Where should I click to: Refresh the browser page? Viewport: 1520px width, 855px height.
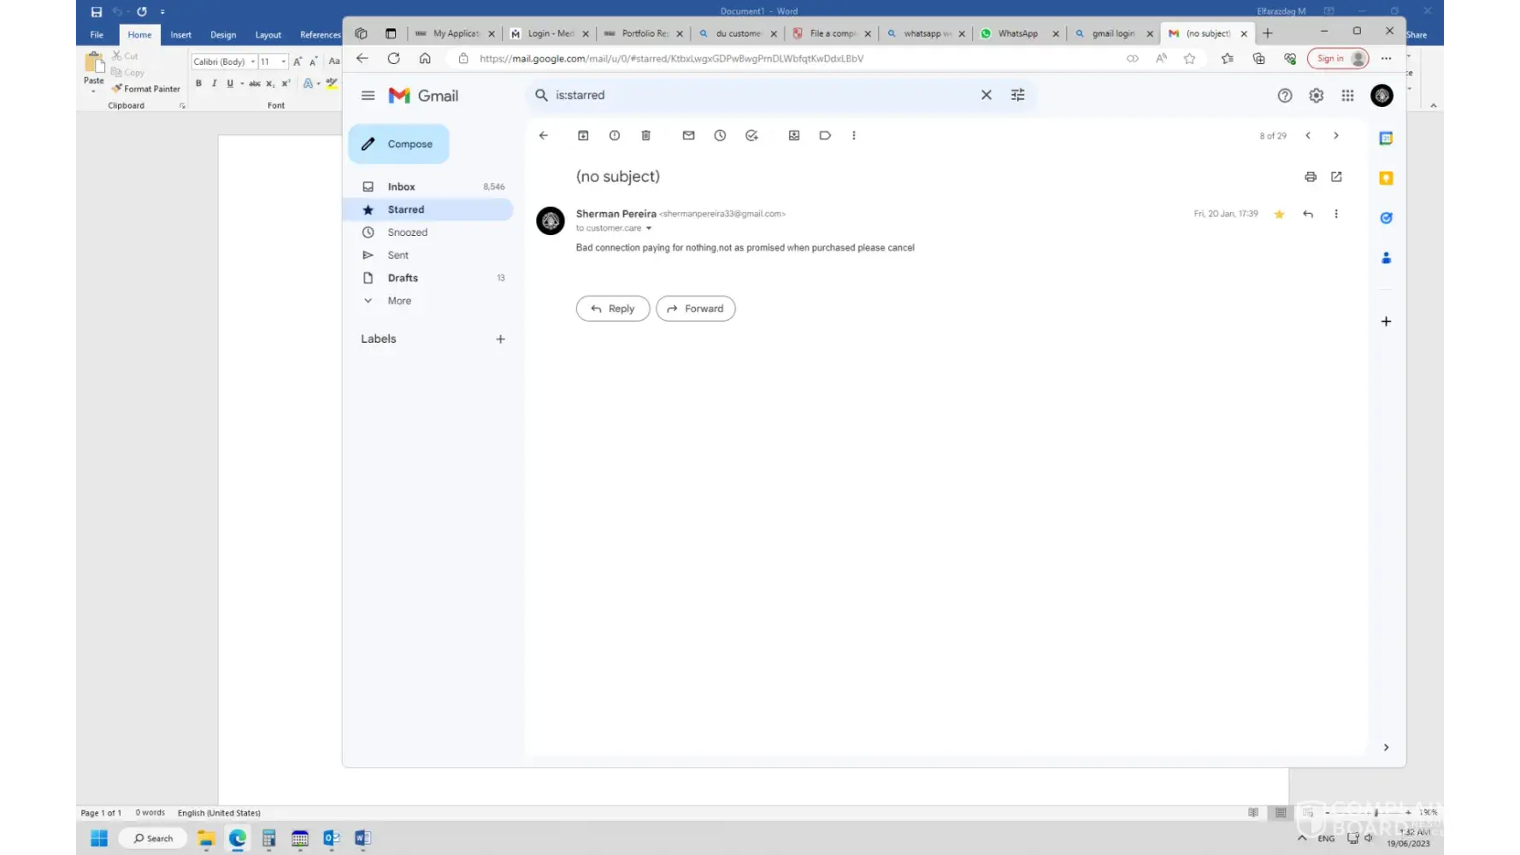point(394,58)
